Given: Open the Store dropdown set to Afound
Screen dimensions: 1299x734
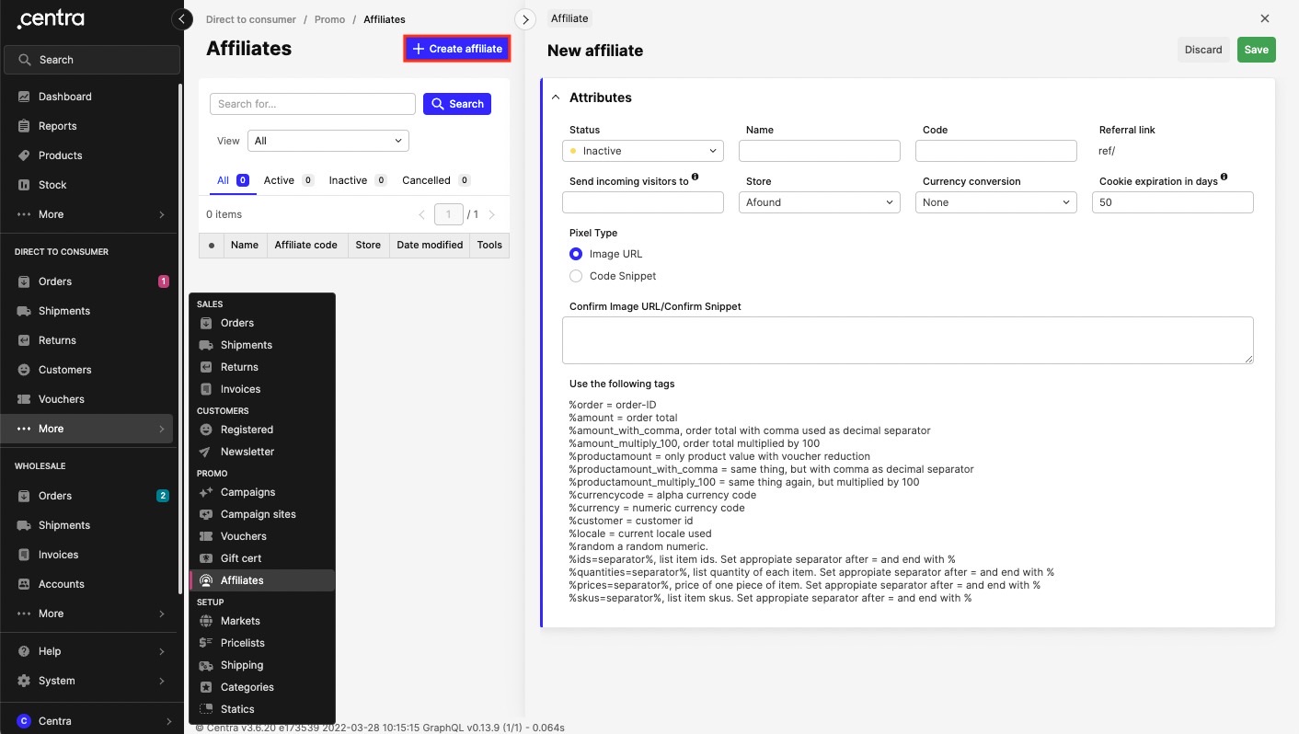Looking at the screenshot, I should (x=819, y=202).
